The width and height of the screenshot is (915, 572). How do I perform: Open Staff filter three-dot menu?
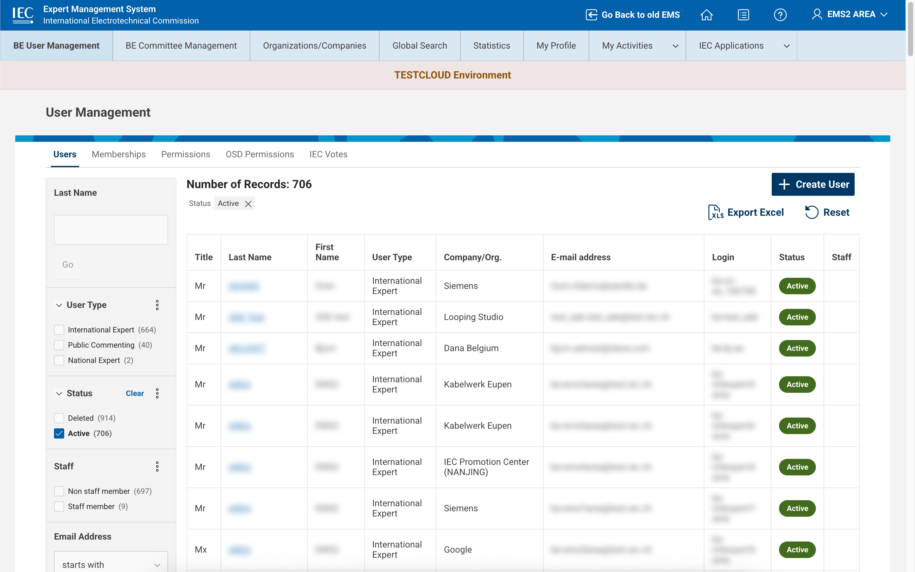157,466
